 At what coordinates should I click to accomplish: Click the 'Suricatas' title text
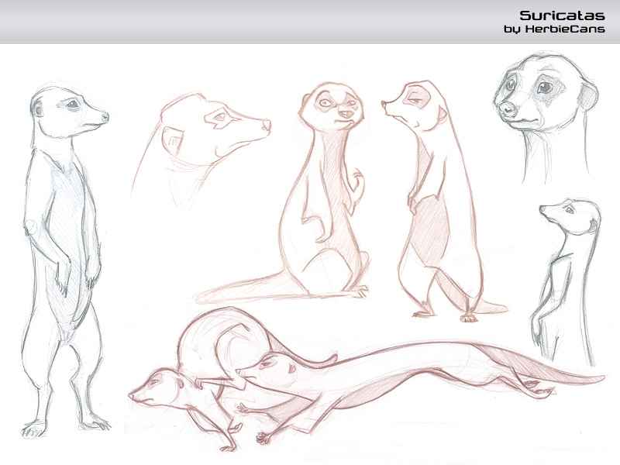562,15
